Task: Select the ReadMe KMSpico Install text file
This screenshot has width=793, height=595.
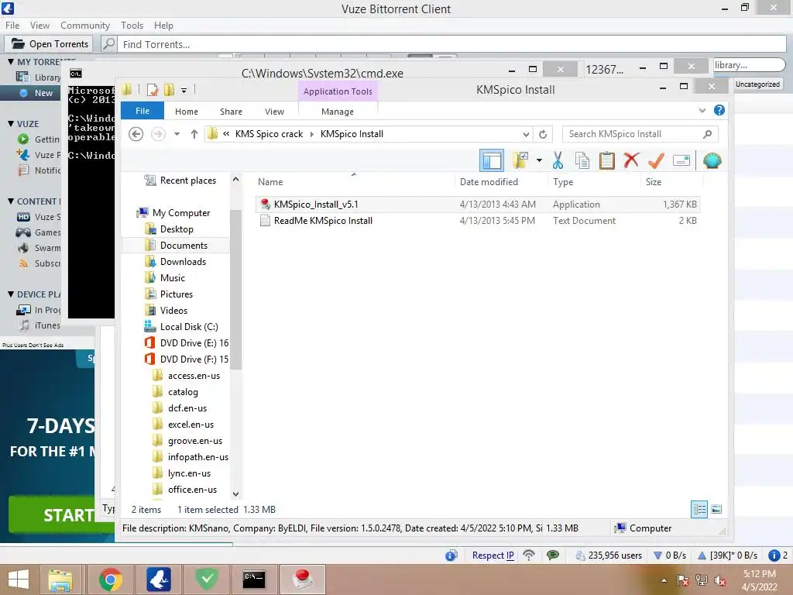Action: [478, 221]
